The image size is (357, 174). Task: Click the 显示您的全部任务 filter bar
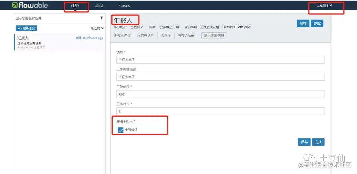(59, 18)
